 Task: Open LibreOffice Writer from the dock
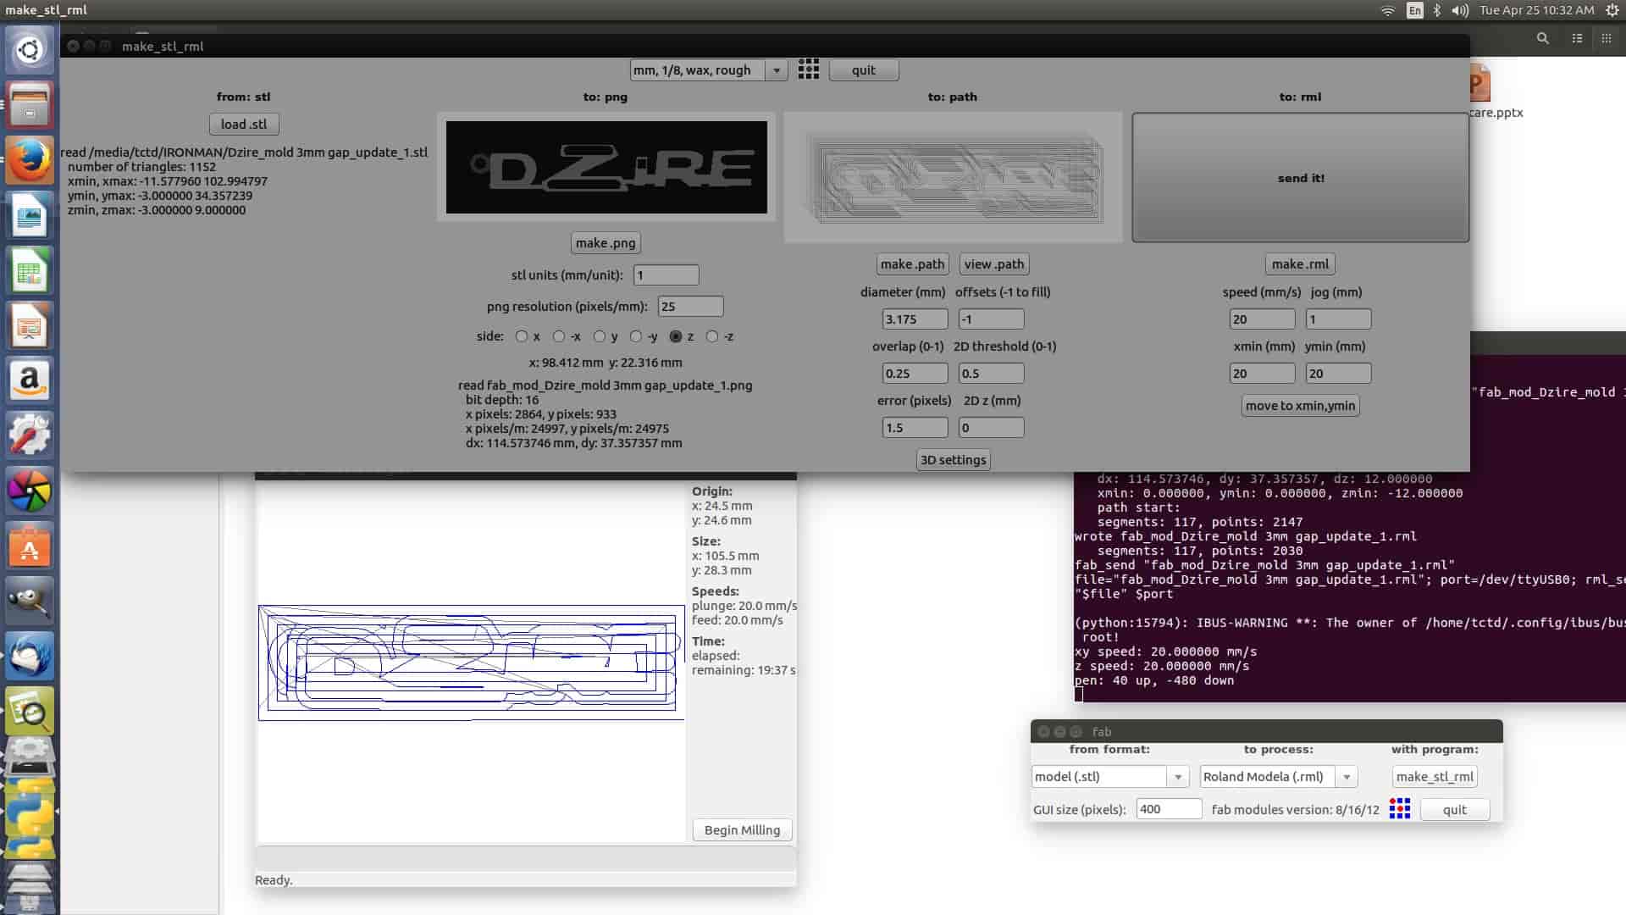point(30,215)
